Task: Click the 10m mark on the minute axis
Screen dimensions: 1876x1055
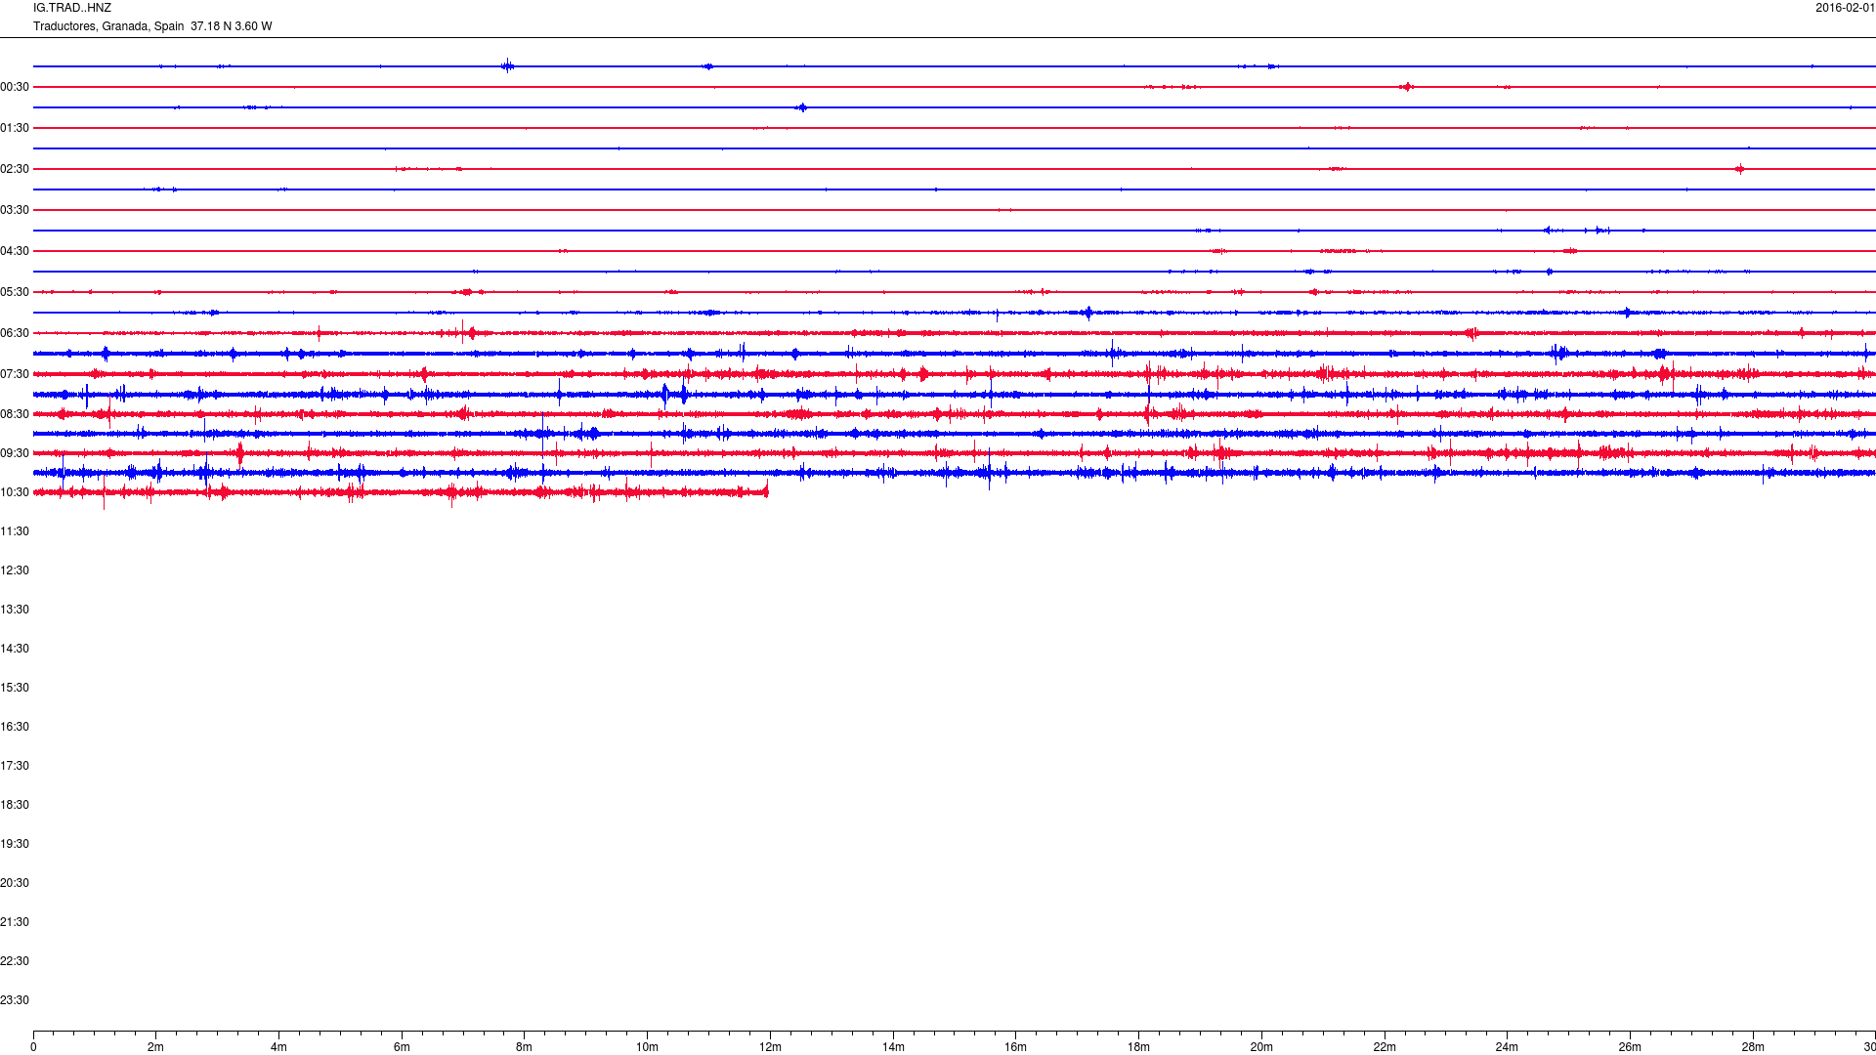Action: click(x=647, y=1047)
